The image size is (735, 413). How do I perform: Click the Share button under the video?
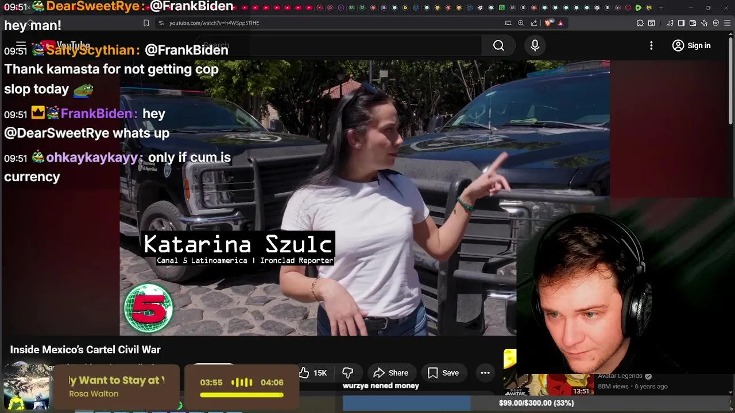(391, 373)
